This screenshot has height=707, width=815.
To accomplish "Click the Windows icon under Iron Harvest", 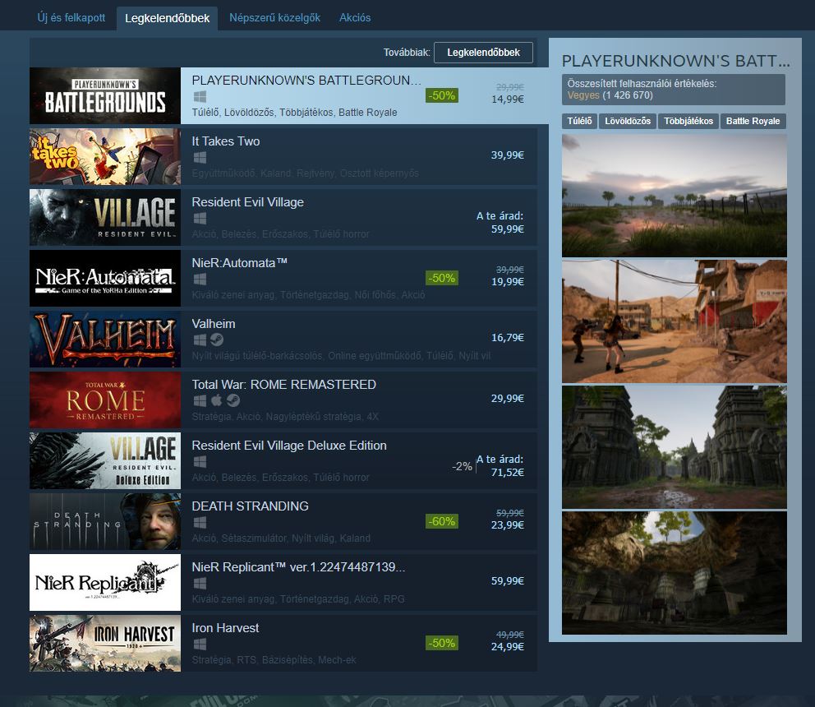I will [199, 645].
